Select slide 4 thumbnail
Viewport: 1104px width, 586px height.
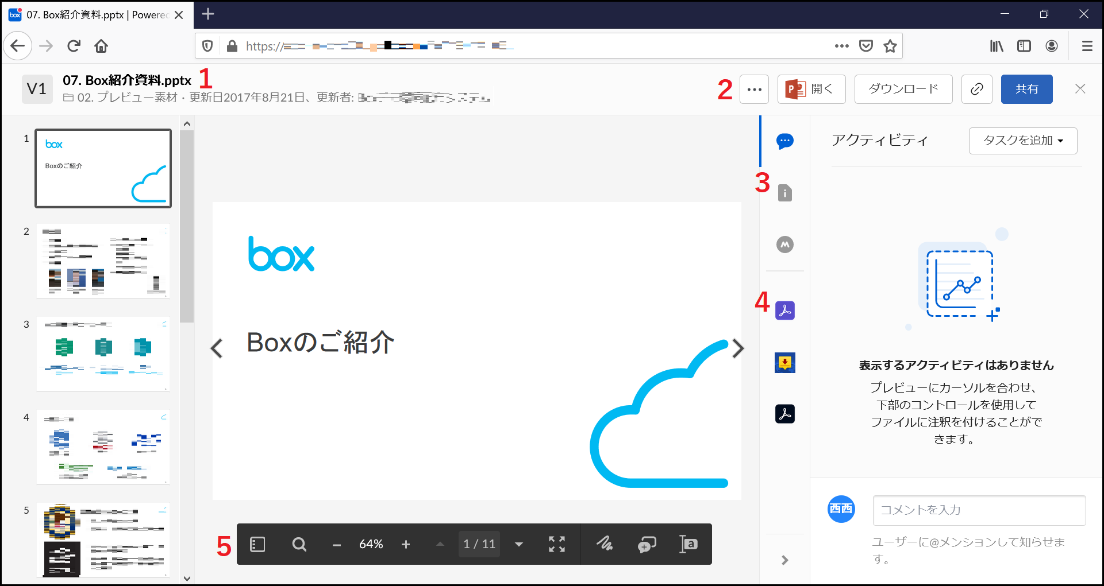pyautogui.click(x=103, y=447)
